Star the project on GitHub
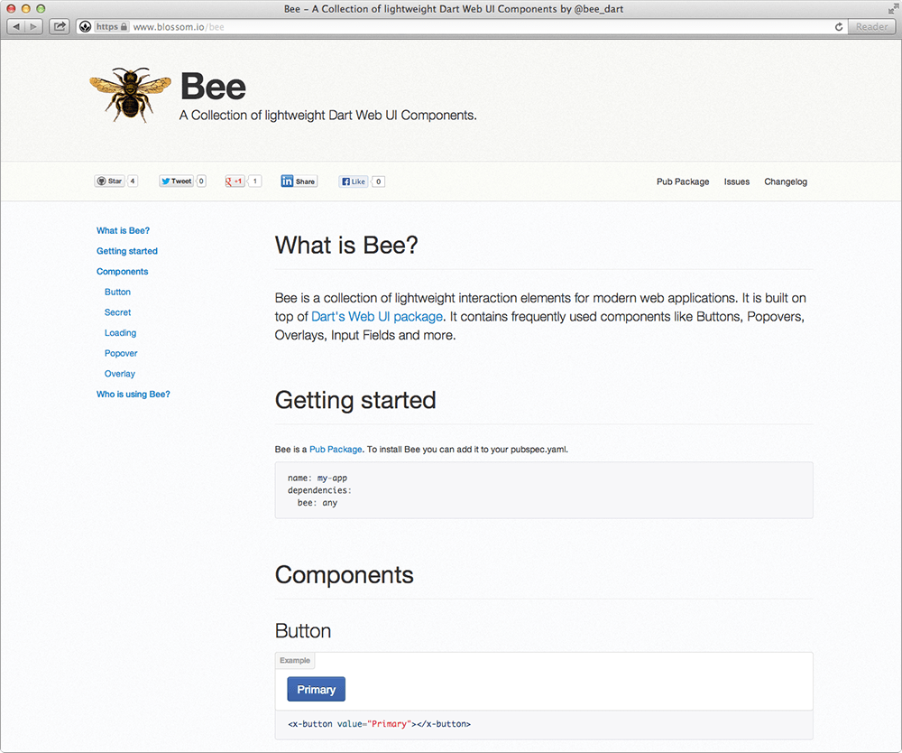902x753 pixels. (109, 181)
